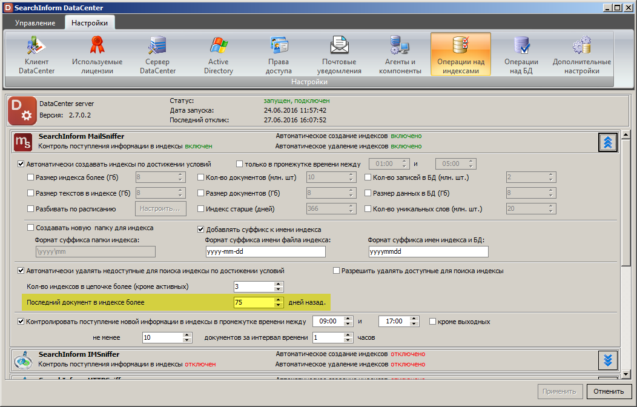Enable Размер документов (Гб)

[200, 193]
